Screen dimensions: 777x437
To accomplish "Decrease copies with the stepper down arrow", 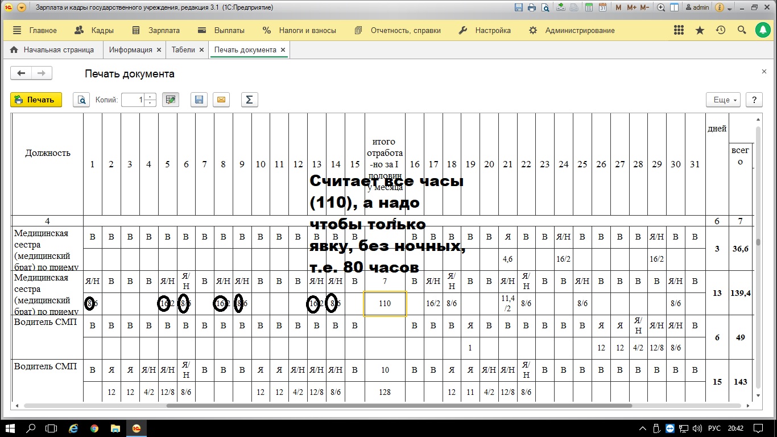I will click(150, 103).
